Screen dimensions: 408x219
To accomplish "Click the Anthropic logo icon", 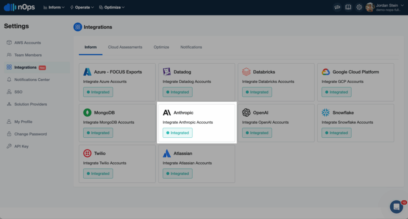I will point(167,113).
